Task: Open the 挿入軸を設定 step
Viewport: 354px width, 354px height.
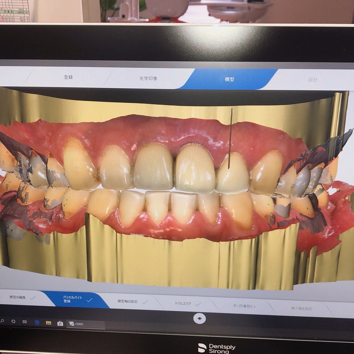Action: [301, 308]
